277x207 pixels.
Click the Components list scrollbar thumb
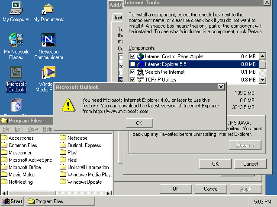pyautogui.click(x=263, y=64)
